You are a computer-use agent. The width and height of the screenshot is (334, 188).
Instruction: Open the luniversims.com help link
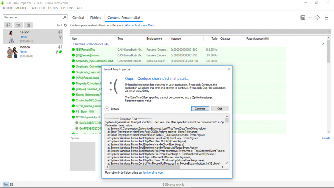coord(153,172)
